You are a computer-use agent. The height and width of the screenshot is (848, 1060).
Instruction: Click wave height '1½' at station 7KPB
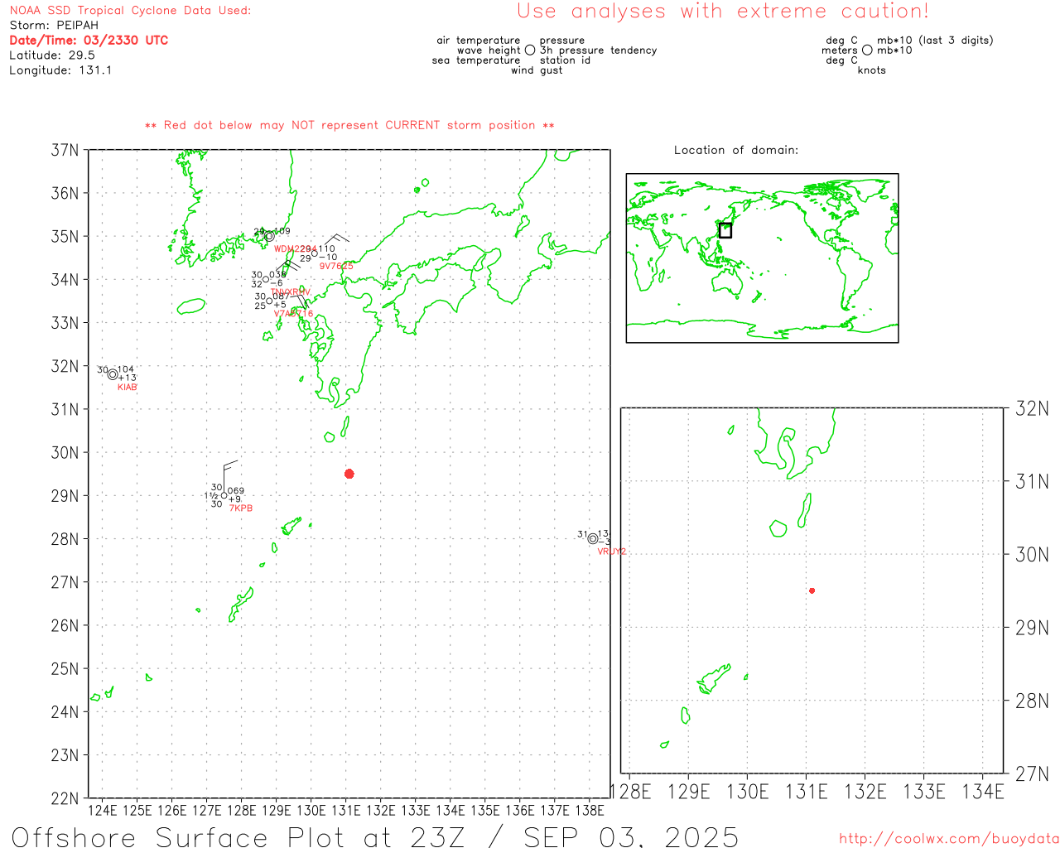(x=211, y=496)
